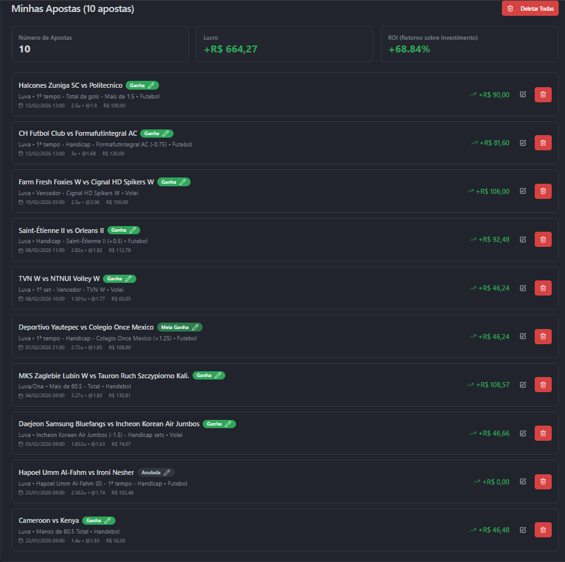Select the MKS Zaglebie Lubin W match title
The width and height of the screenshot is (565, 562).
[x=104, y=376]
